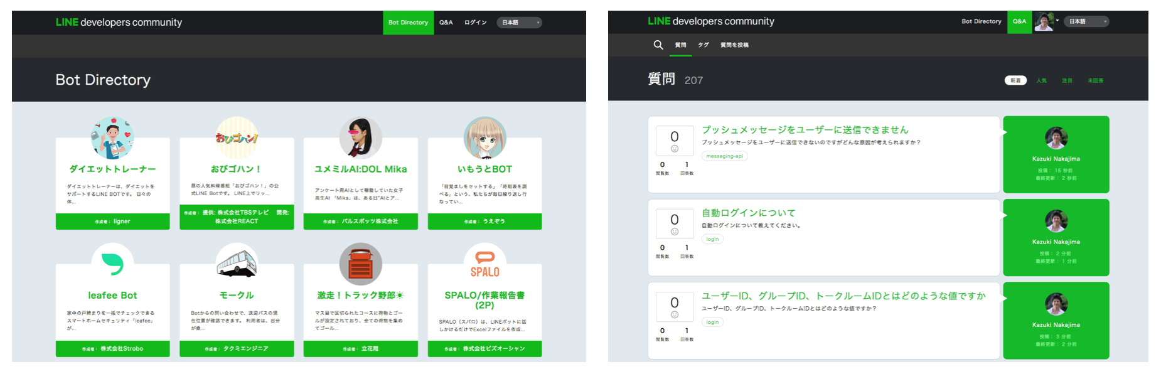Click the 作成者: ligner footer bar

pyautogui.click(x=112, y=222)
